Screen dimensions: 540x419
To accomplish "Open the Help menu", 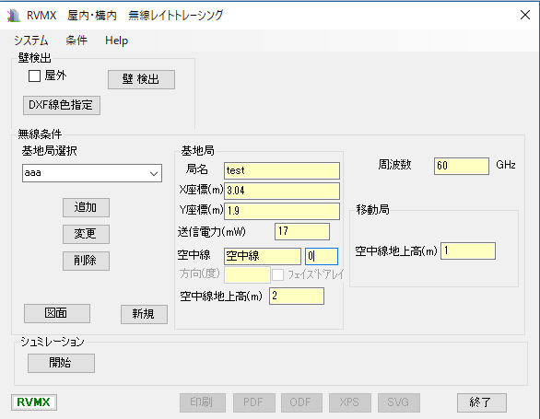I will coord(116,41).
